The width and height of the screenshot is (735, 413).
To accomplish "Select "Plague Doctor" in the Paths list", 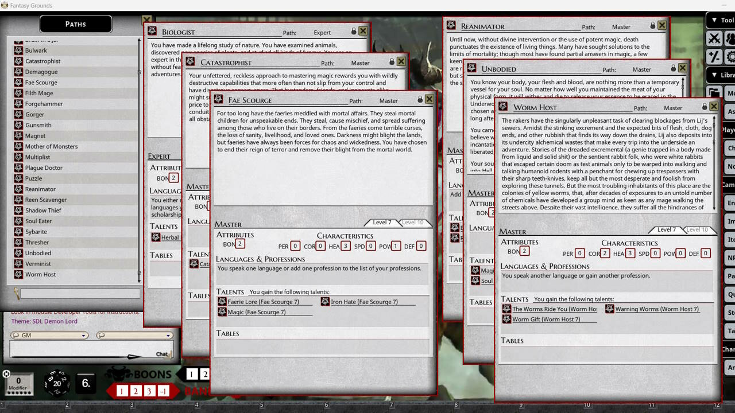I will 44,167.
